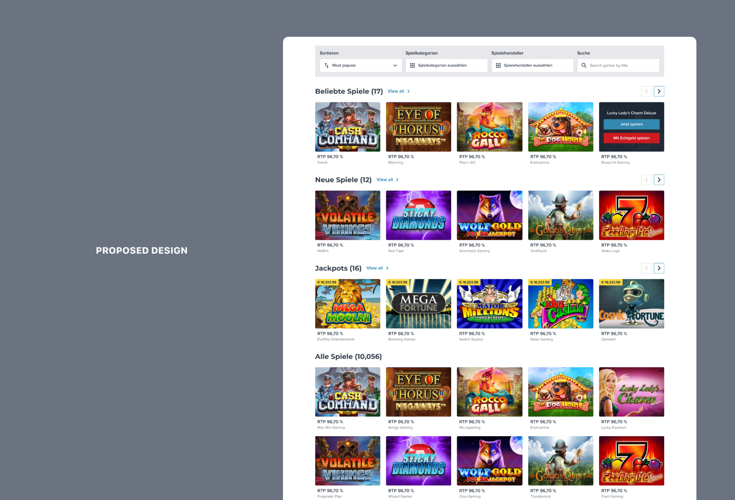Screen dimensions: 735x500
Task: Click View all next to Neue Spiele
Action: click(387, 180)
